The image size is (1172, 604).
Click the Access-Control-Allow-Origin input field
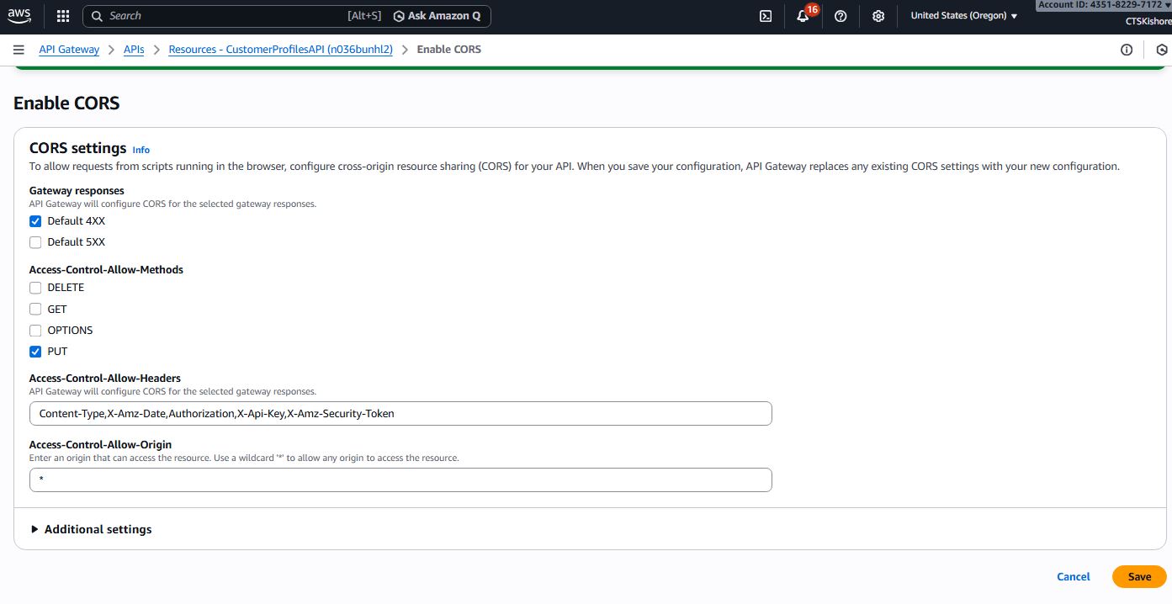(400, 480)
